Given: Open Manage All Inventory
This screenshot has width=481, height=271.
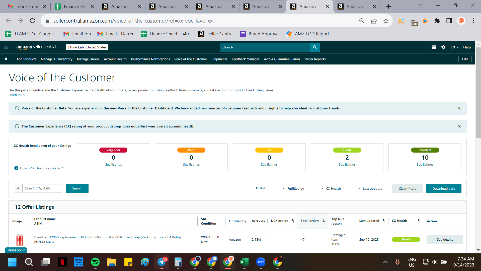Looking at the screenshot, I should [56, 59].
